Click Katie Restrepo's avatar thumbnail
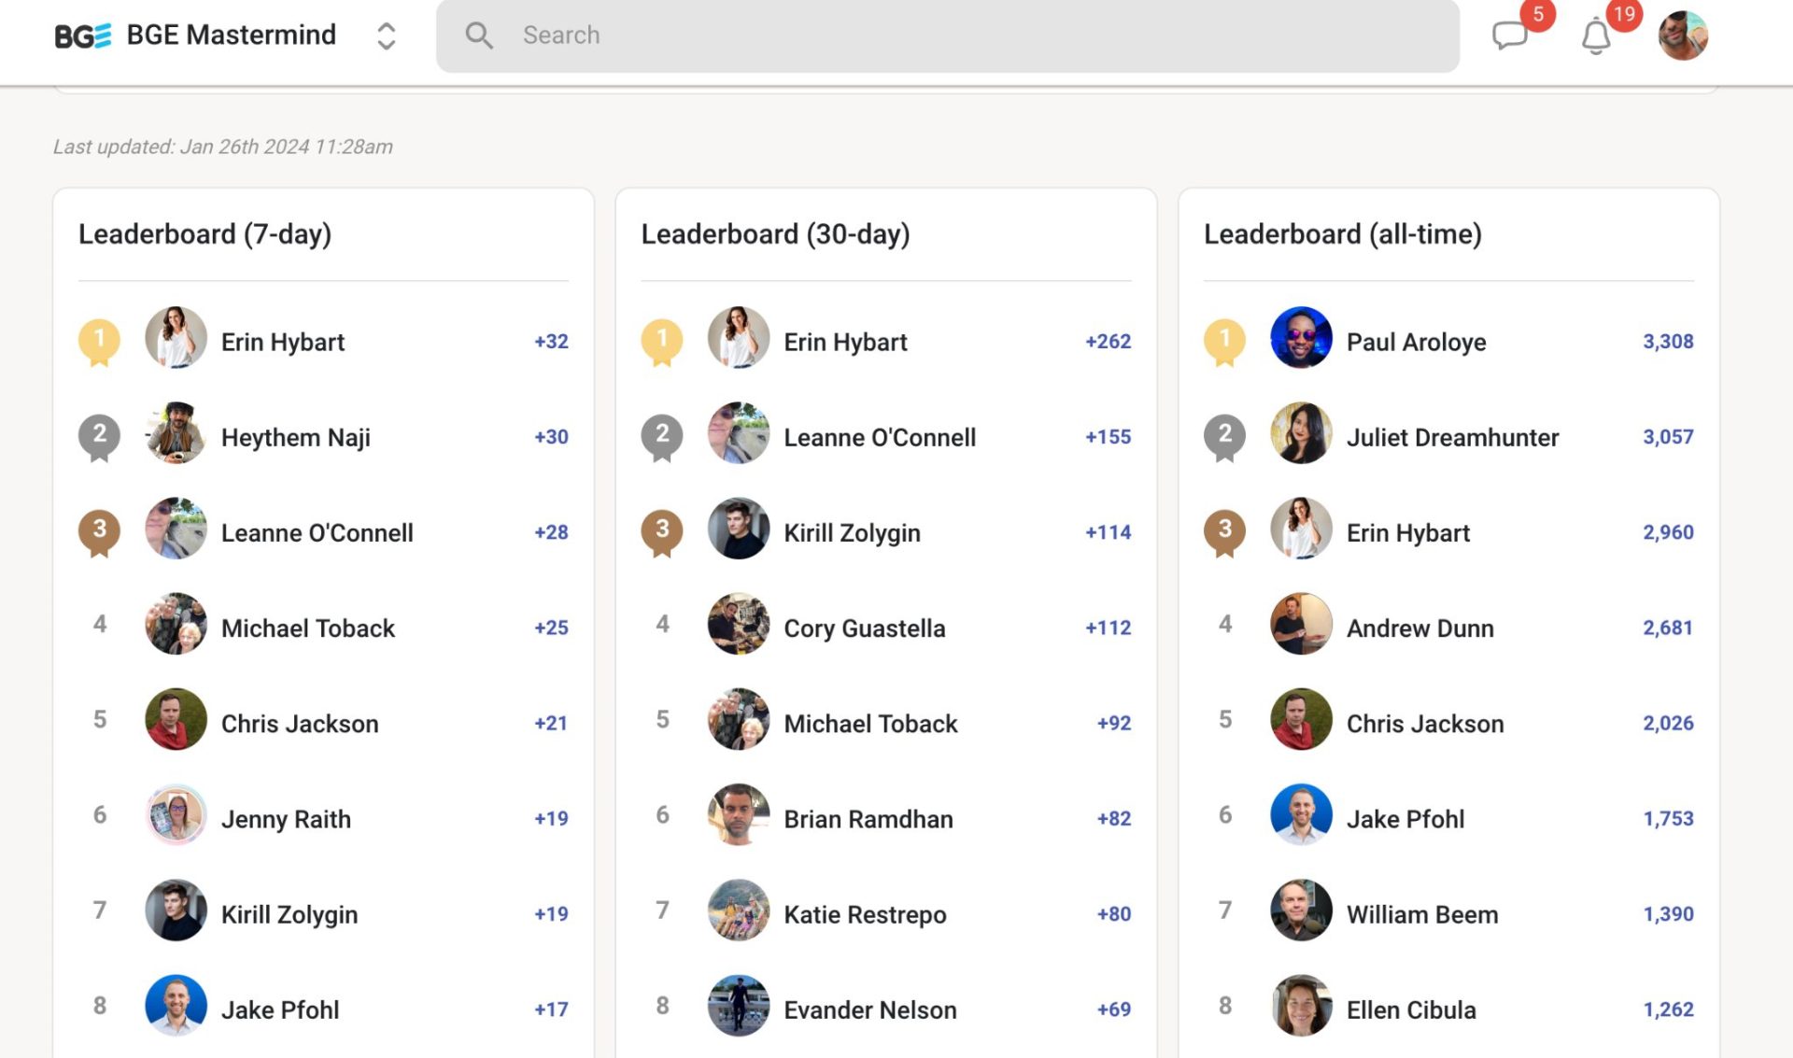This screenshot has width=1793, height=1058. (x=738, y=910)
